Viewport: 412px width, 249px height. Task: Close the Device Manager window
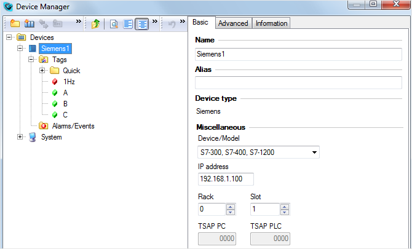coord(396,4)
